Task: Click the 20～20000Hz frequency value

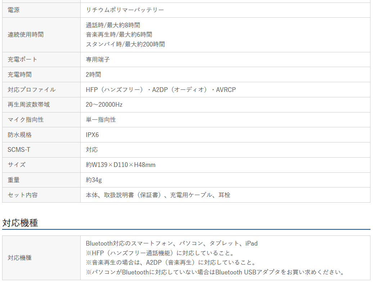Action: (104, 105)
